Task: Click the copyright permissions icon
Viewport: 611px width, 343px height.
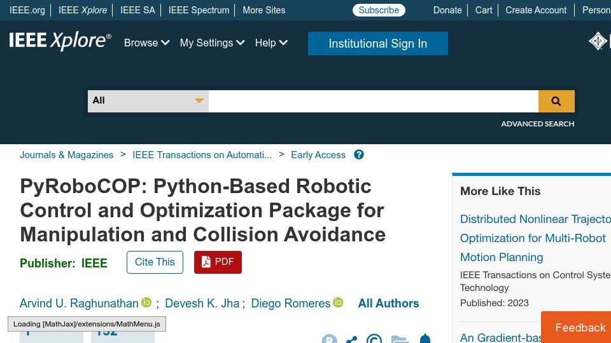Action: pyautogui.click(x=374, y=339)
